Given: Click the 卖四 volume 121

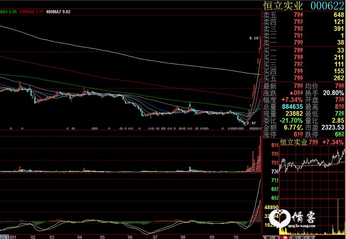Looking at the screenshot, I should (x=339, y=22).
